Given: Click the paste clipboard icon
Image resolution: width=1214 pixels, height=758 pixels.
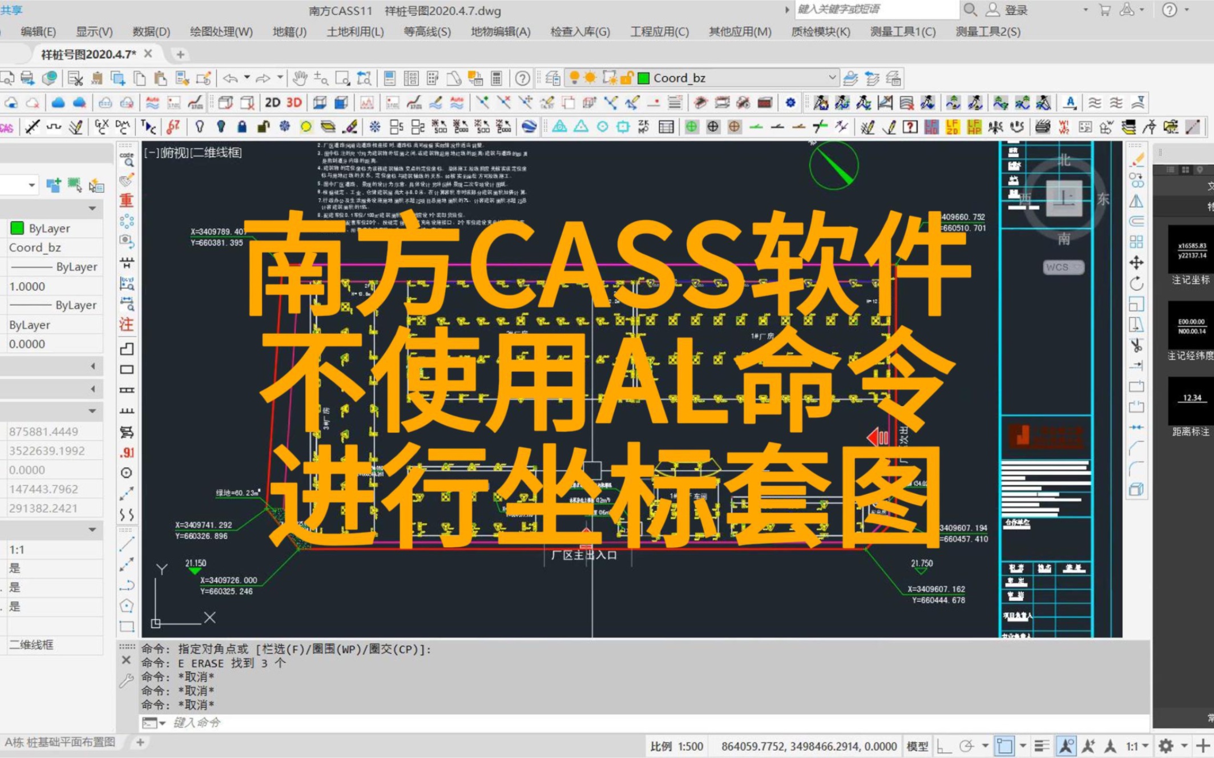Looking at the screenshot, I should click(x=161, y=78).
